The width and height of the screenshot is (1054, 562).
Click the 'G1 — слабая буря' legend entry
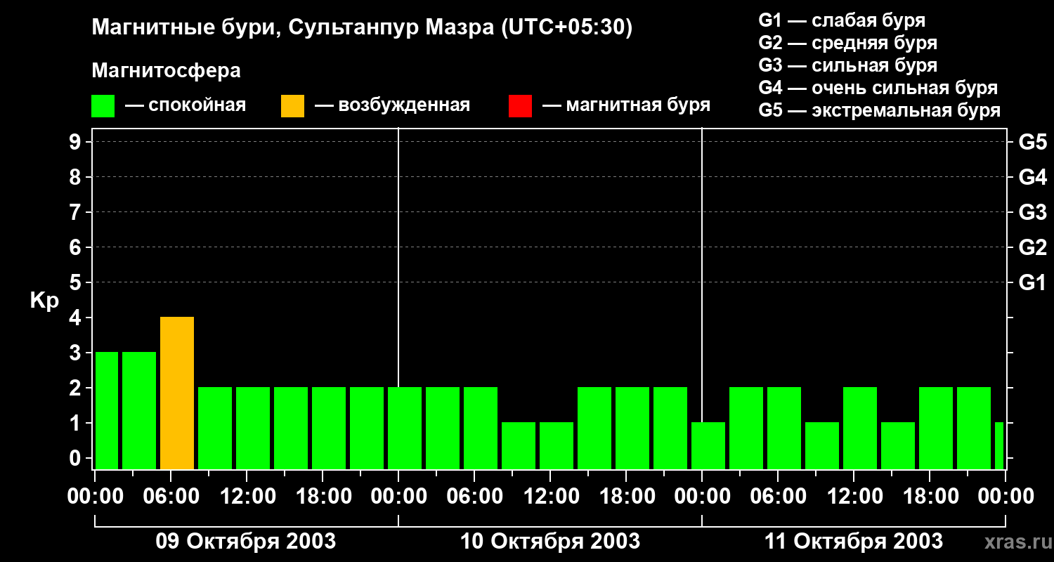842,20
